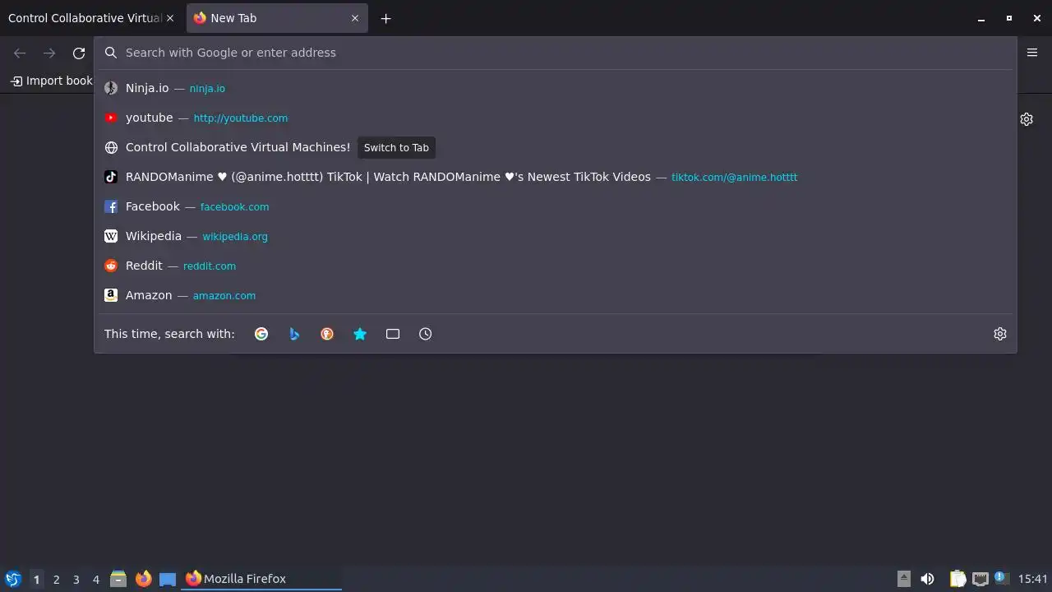Image resolution: width=1052 pixels, height=592 pixels.
Task: Go back one page
Action: pos(20,53)
